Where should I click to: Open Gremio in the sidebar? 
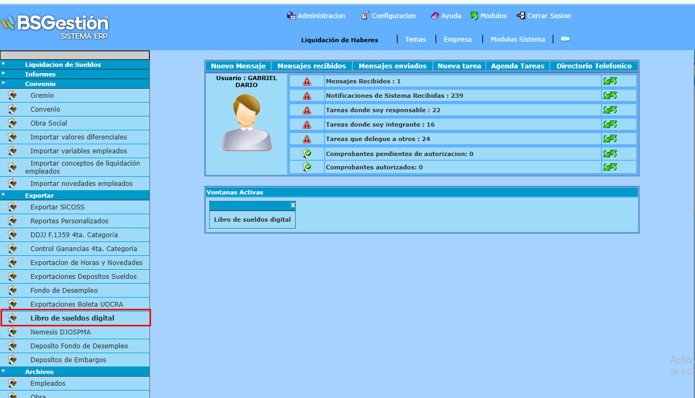point(42,96)
